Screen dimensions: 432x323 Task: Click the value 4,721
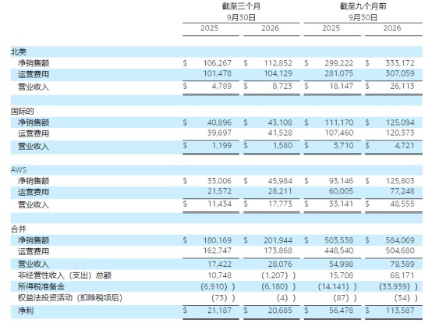coord(405,146)
